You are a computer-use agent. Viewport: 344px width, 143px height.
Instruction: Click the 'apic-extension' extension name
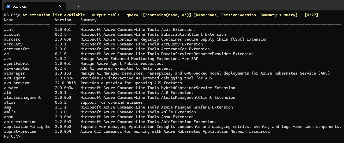tap(20, 122)
